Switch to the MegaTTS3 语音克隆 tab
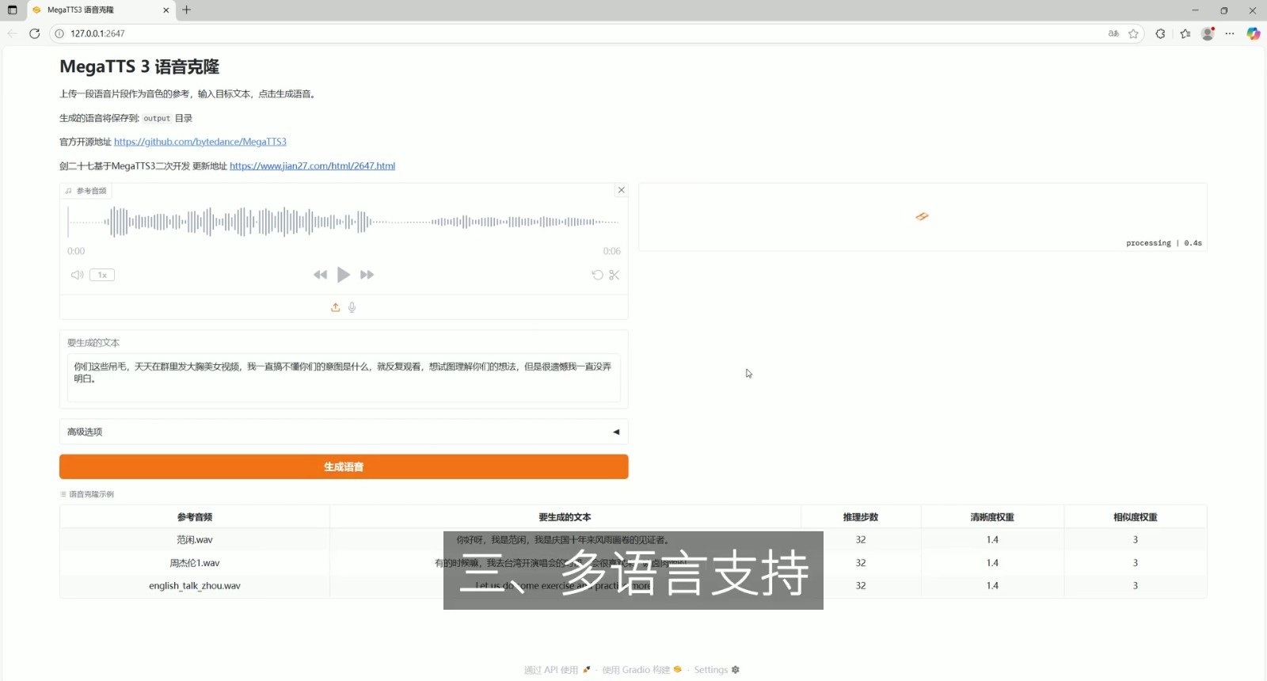 pos(101,10)
